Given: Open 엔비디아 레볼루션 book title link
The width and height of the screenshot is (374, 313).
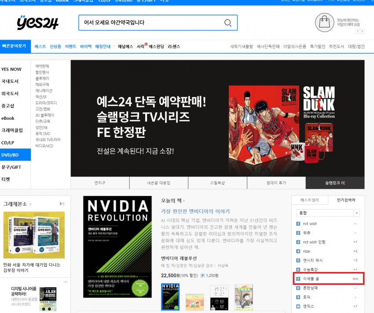Looking at the screenshot, I should (x=179, y=258).
